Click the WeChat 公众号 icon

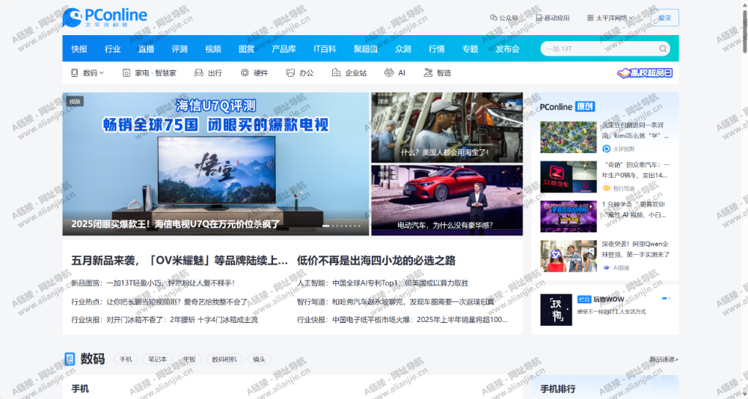494,18
